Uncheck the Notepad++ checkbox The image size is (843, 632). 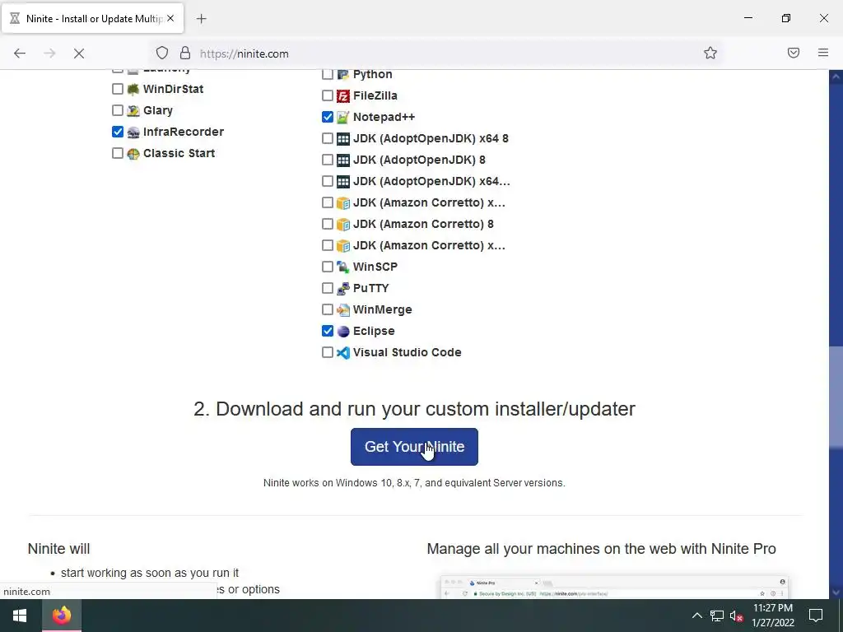click(328, 117)
